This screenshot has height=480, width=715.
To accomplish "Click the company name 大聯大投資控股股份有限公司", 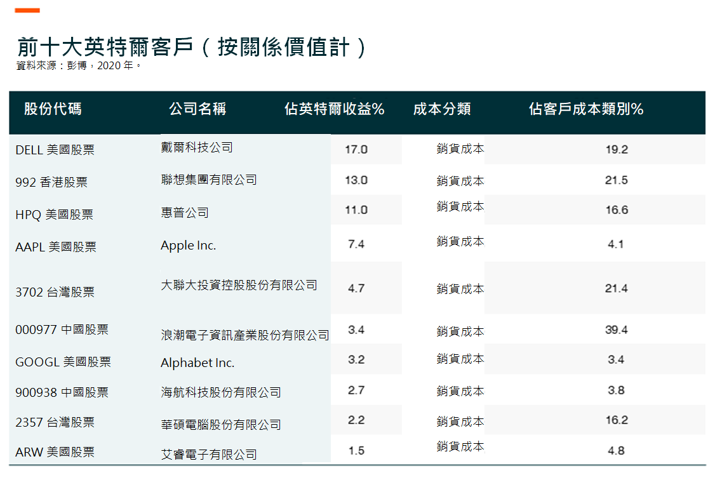I will pos(239,285).
